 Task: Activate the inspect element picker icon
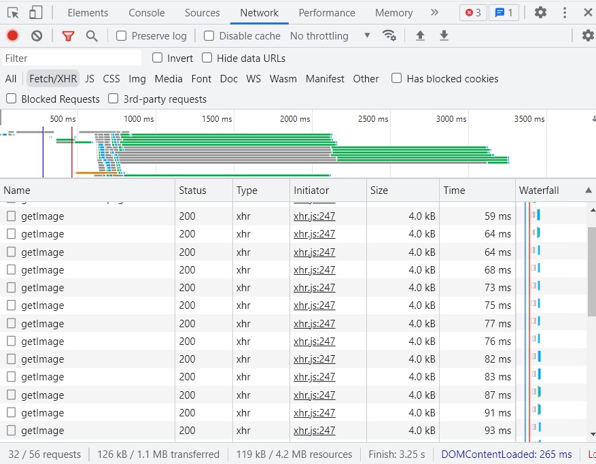[x=14, y=13]
